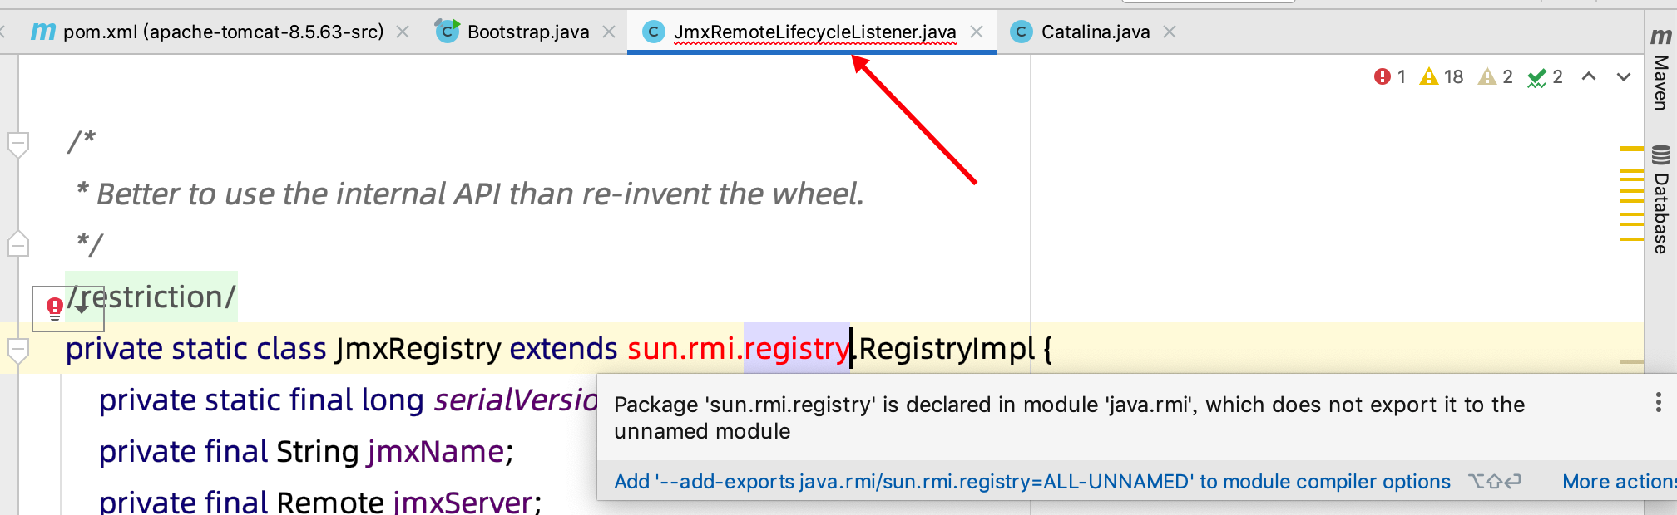Switch to the Catalina.java tab

coord(1095,32)
